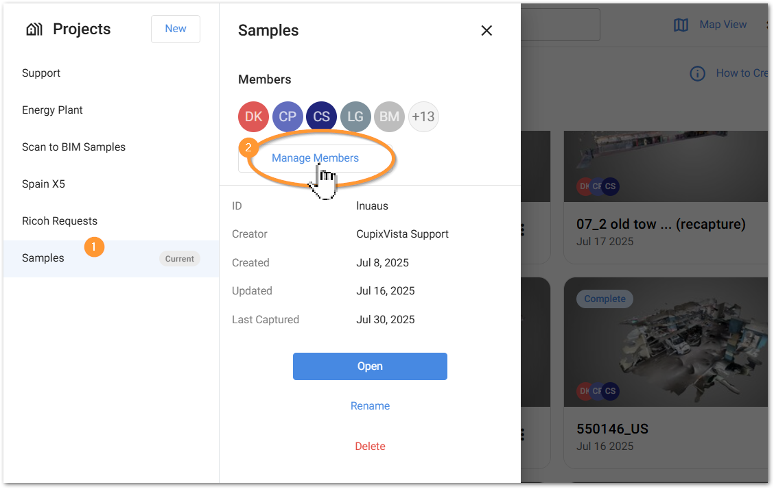The height and width of the screenshot is (489, 774).
Task: Open the Samples project
Action: (x=370, y=366)
